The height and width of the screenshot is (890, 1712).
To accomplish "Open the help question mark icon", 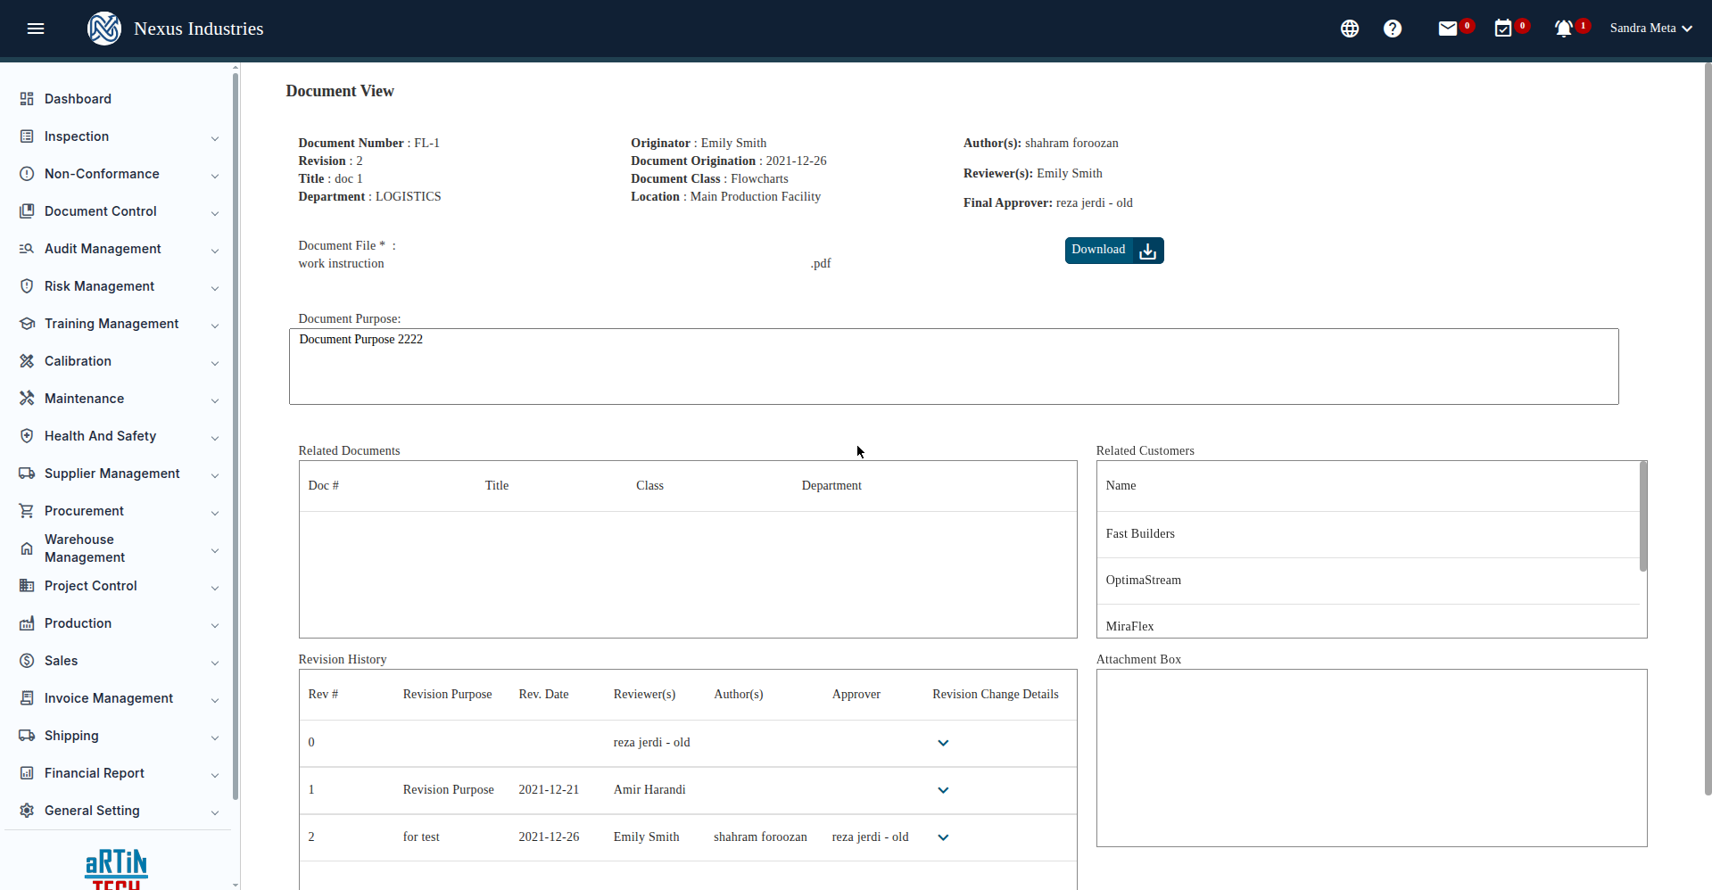I will click(1392, 29).
